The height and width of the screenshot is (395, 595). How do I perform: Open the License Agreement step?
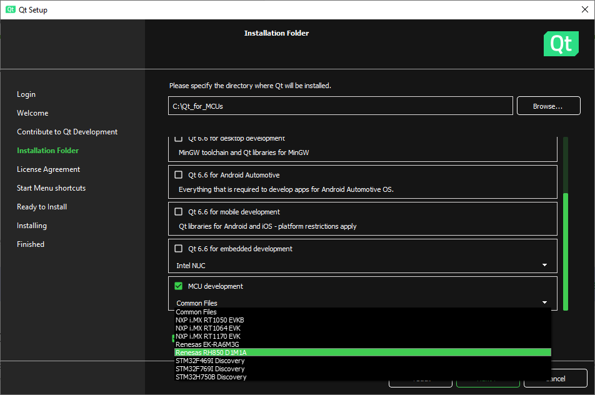(48, 169)
